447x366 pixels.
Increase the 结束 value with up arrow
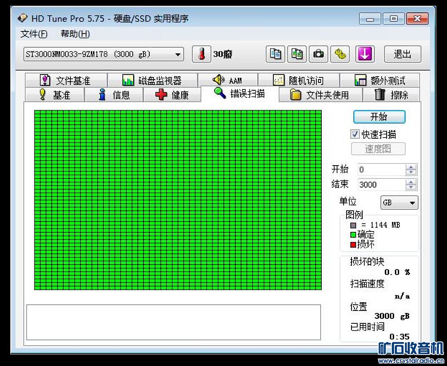(411, 182)
